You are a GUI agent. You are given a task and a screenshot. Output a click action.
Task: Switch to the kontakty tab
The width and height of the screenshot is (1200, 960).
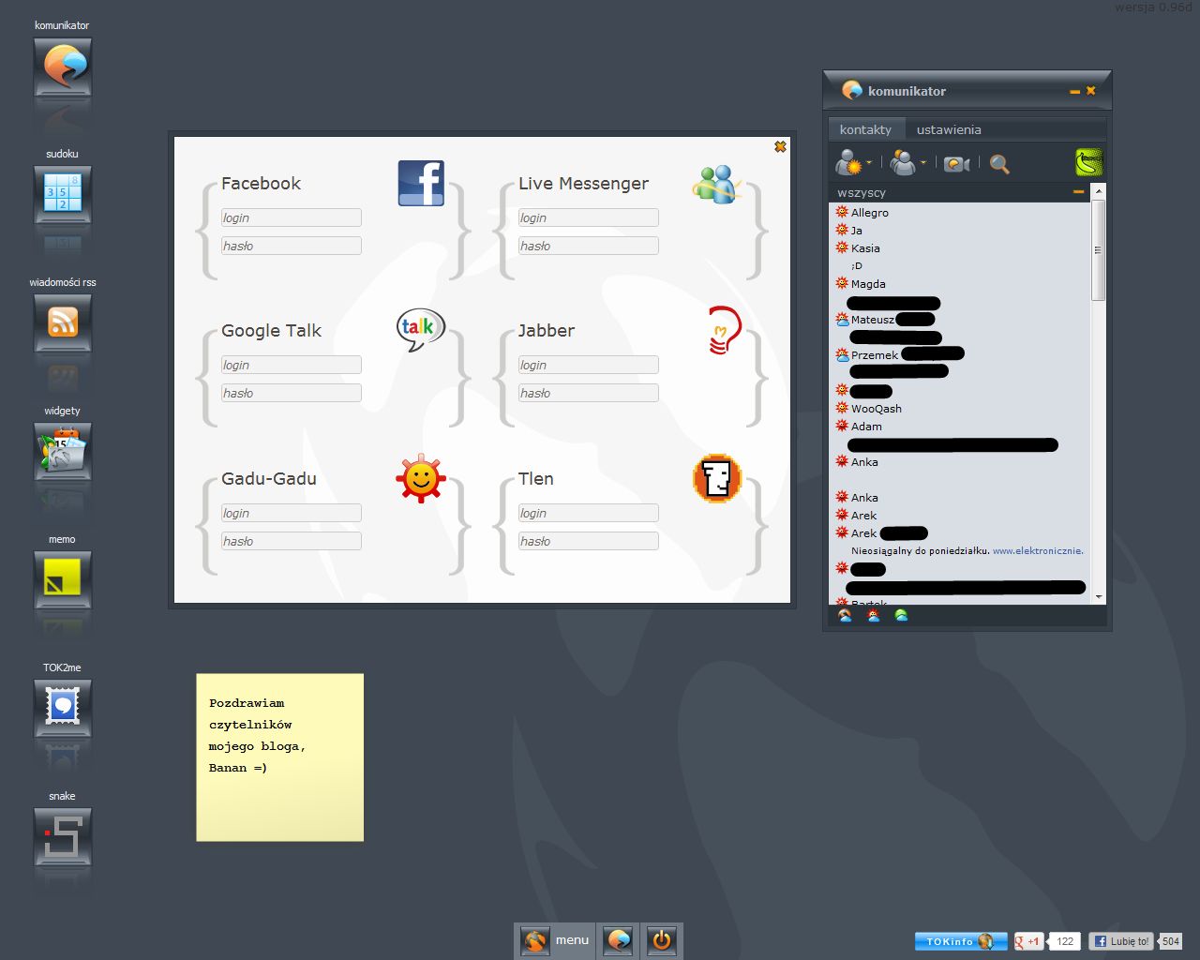865,129
